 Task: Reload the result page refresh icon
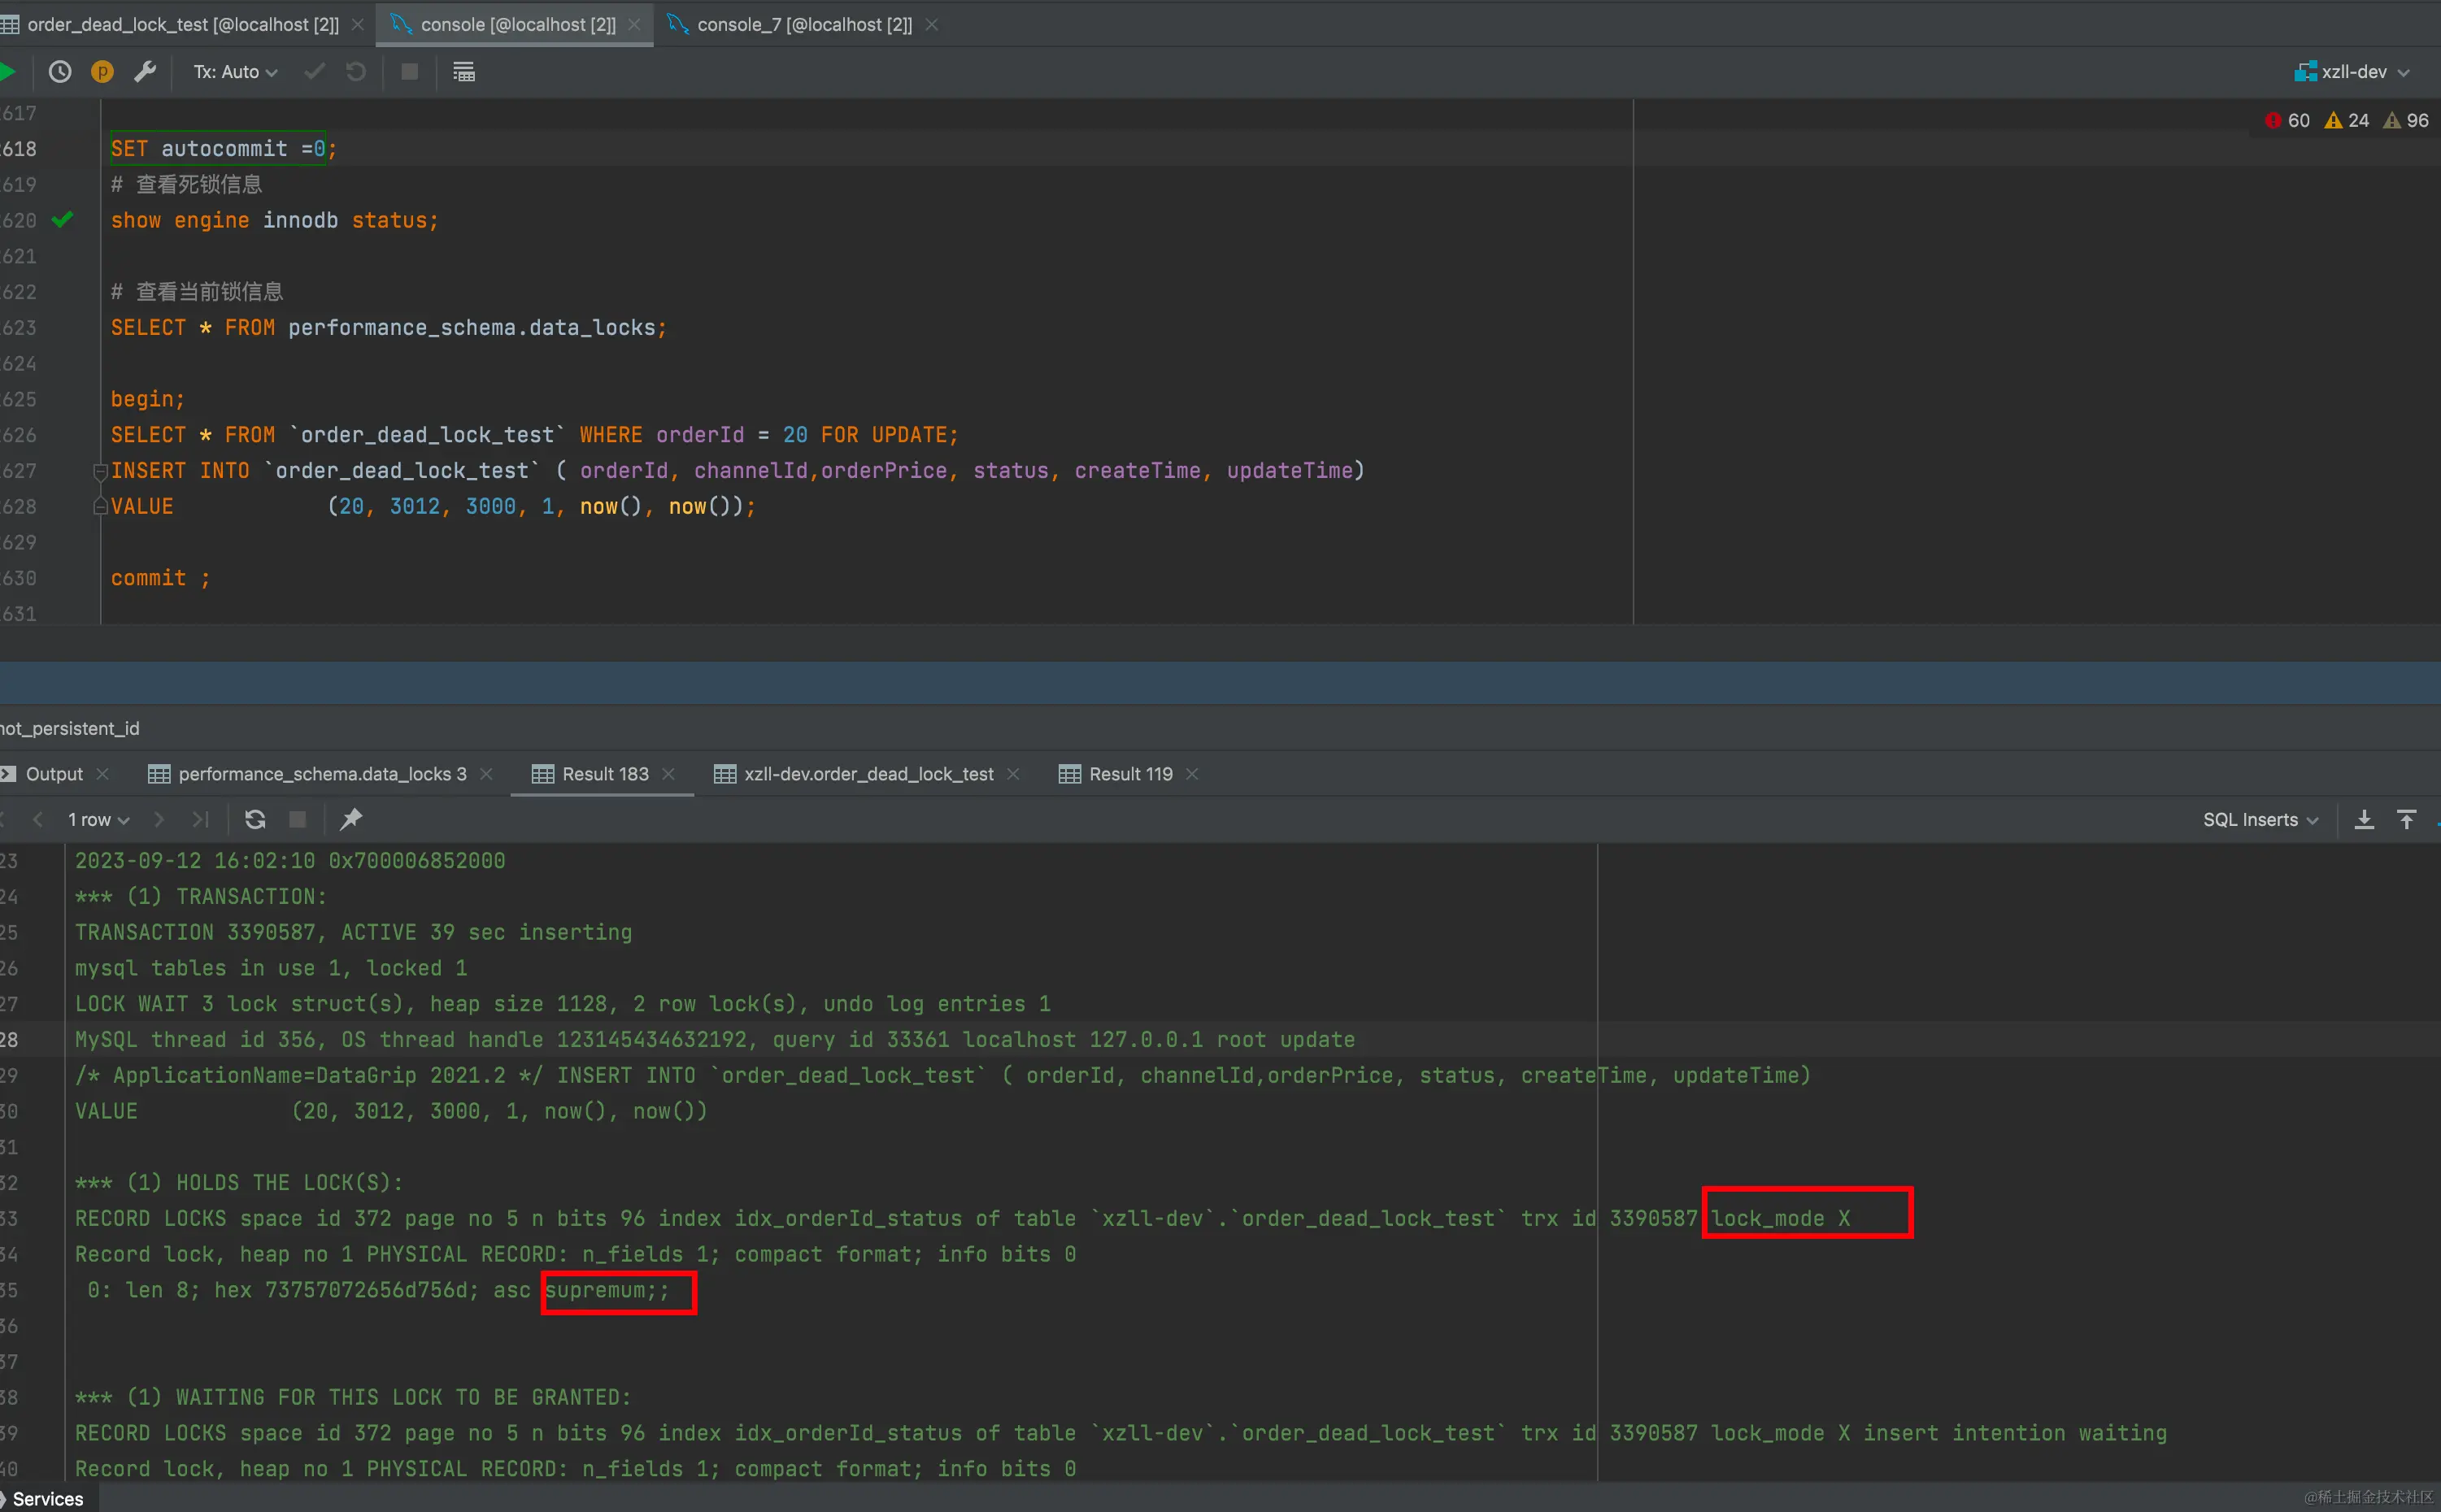click(255, 819)
